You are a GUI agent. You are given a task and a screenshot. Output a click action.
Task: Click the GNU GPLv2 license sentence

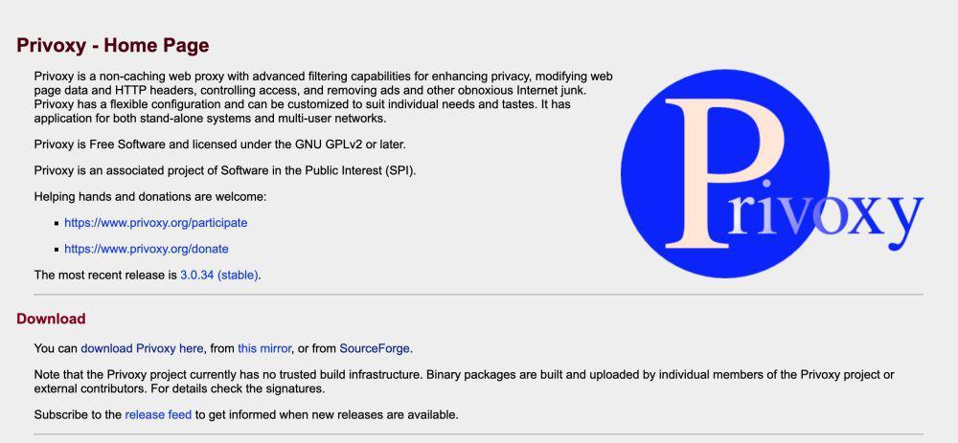coord(220,144)
